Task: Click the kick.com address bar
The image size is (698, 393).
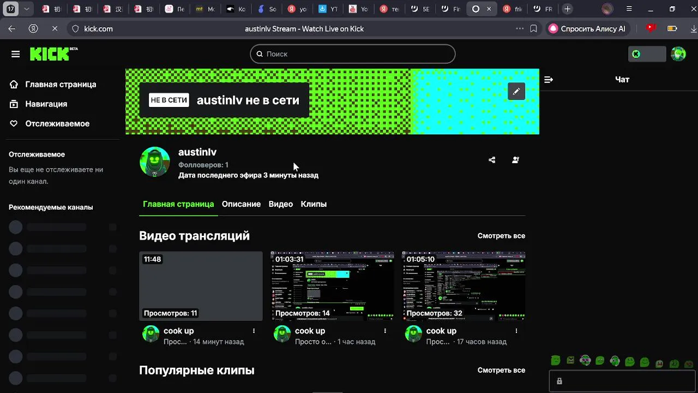Action: coord(98,29)
